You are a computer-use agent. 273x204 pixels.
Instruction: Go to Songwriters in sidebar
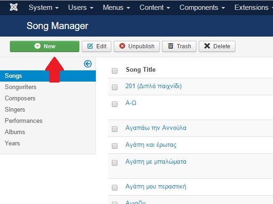point(21,87)
